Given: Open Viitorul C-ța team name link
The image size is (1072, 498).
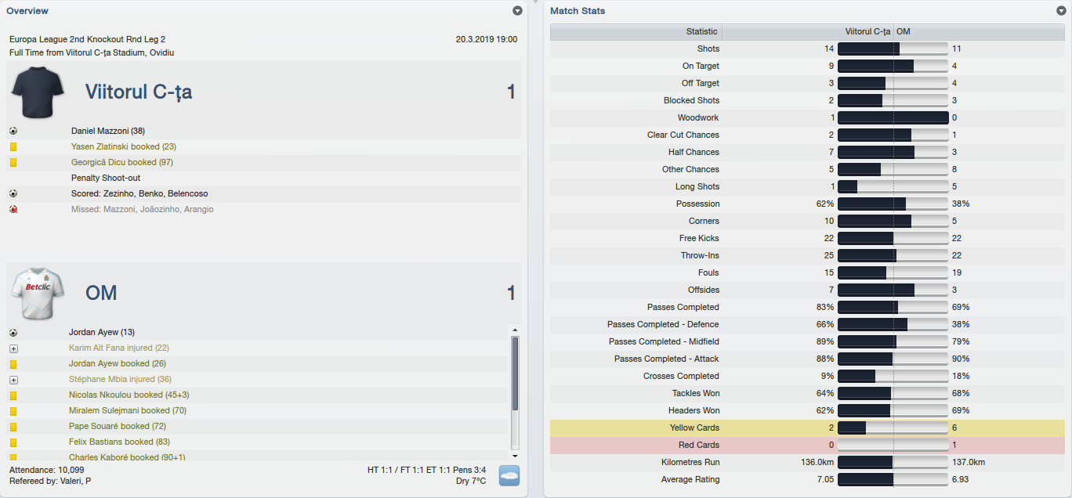Looking at the screenshot, I should pos(139,92).
